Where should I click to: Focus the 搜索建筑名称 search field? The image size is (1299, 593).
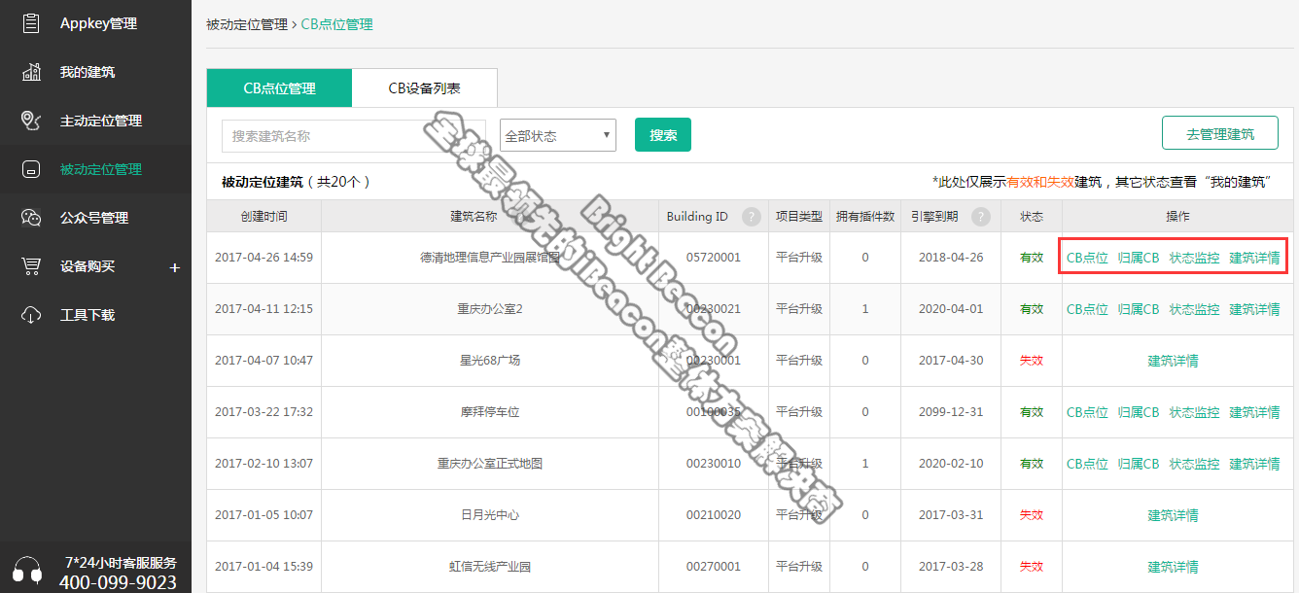click(x=353, y=136)
